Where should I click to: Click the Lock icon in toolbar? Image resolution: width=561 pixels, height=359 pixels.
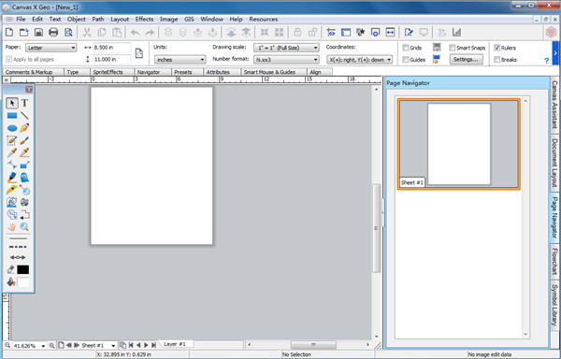(x=297, y=33)
